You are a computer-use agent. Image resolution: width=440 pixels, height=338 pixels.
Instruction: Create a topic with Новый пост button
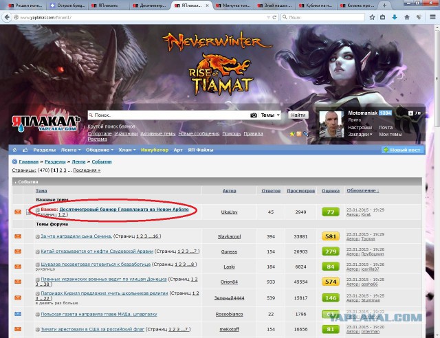tap(402, 150)
